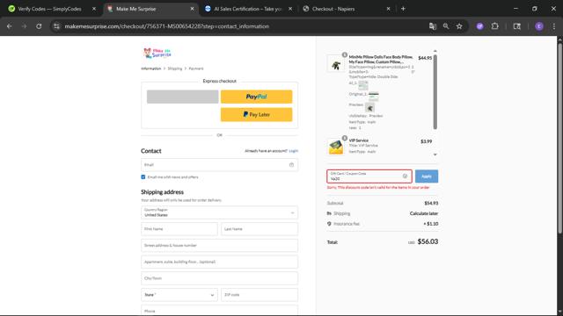563x316 pixels.
Task: Click Shipping breadcrumb step
Action: 175,68
